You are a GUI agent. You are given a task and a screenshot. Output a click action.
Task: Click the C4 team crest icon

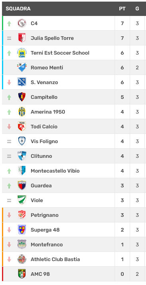click(22, 23)
